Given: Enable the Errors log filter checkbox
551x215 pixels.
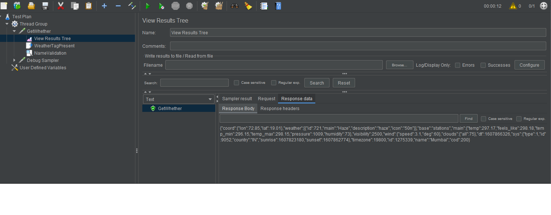Looking at the screenshot, I should tap(458, 65).
